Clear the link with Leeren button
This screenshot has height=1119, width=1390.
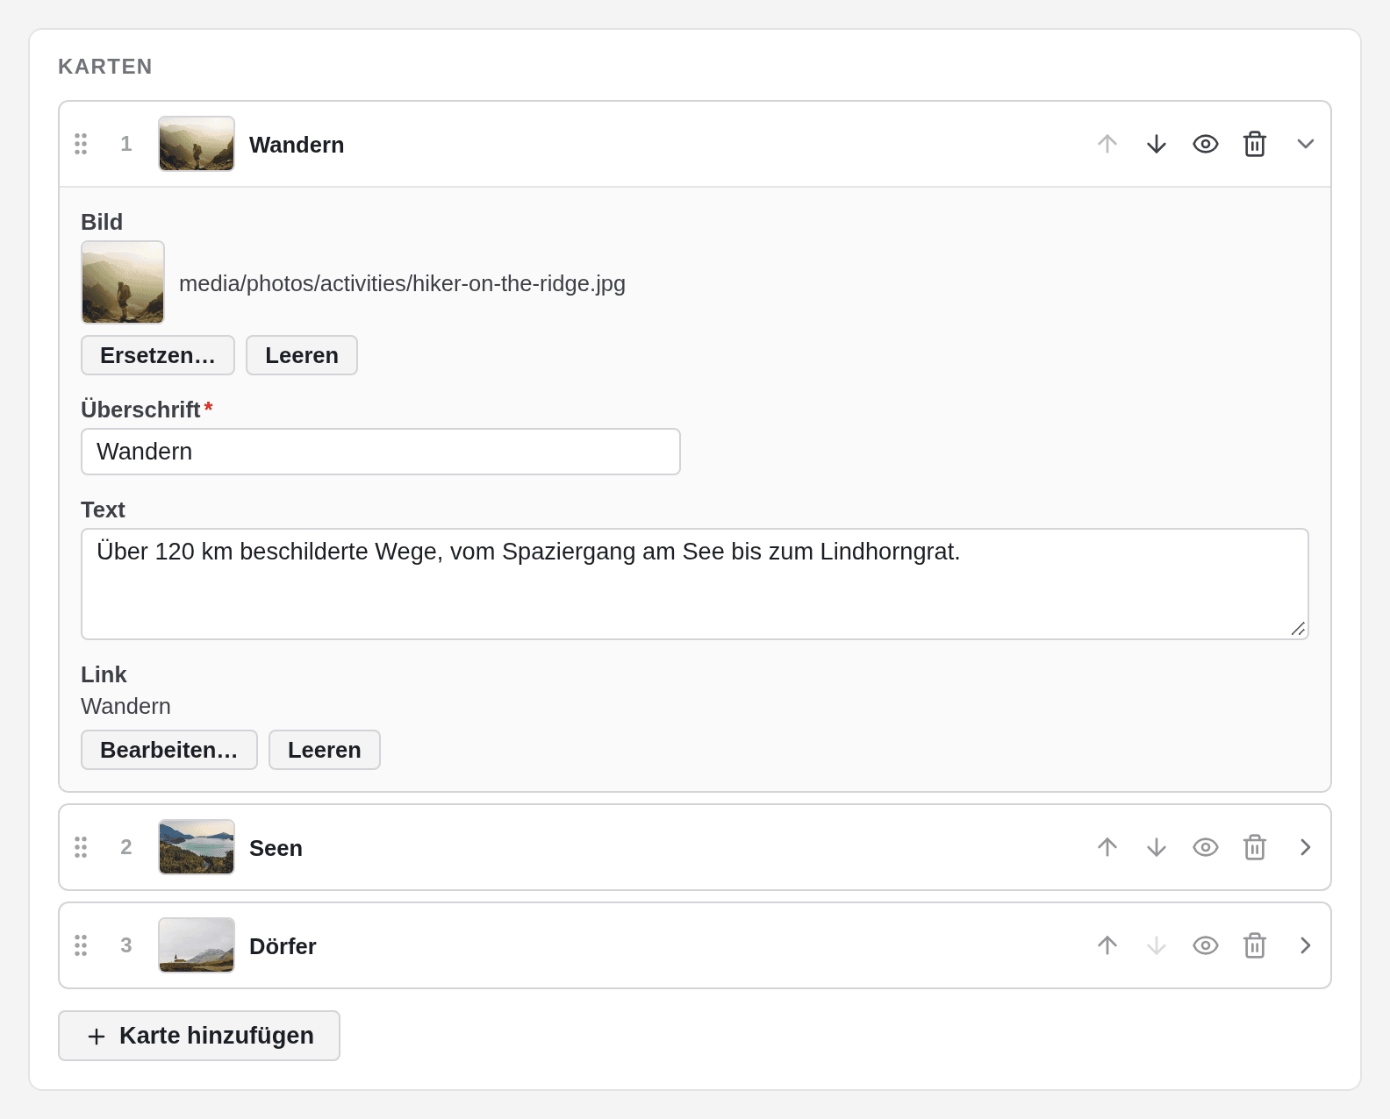click(325, 750)
